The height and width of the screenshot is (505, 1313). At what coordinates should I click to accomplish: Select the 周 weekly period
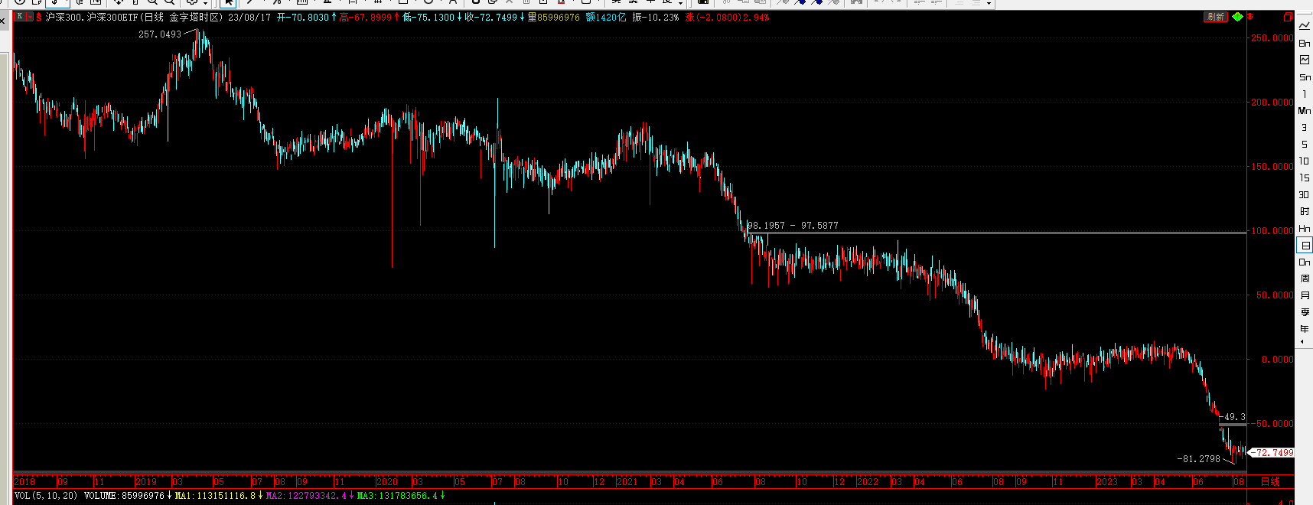coord(1305,279)
